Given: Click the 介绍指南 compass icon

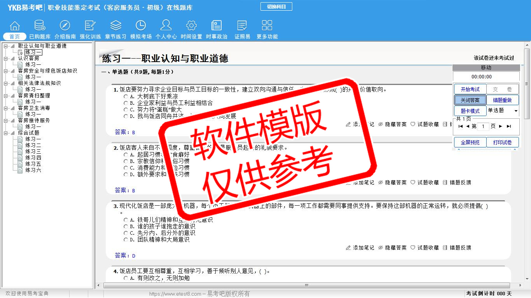Looking at the screenshot, I should coord(65,26).
